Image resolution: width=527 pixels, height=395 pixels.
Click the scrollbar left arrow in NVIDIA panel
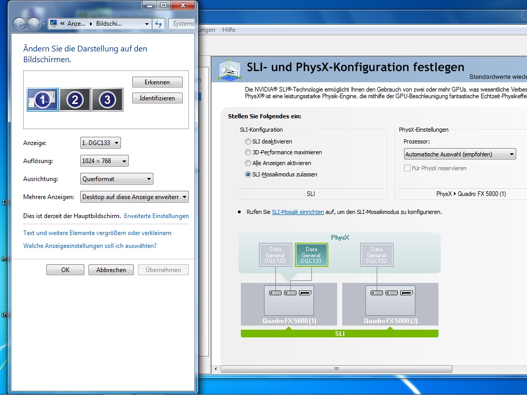point(216,369)
